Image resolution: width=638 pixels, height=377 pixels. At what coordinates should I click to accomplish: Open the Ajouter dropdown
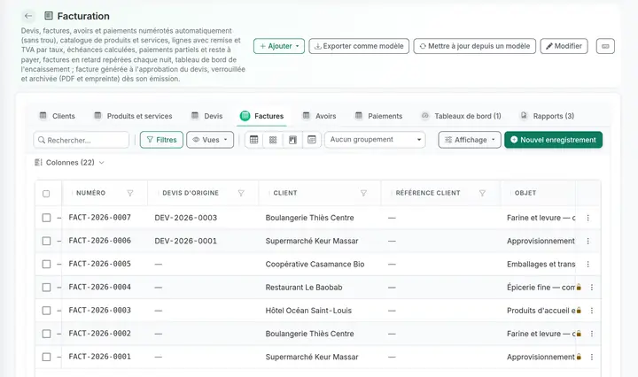point(279,46)
